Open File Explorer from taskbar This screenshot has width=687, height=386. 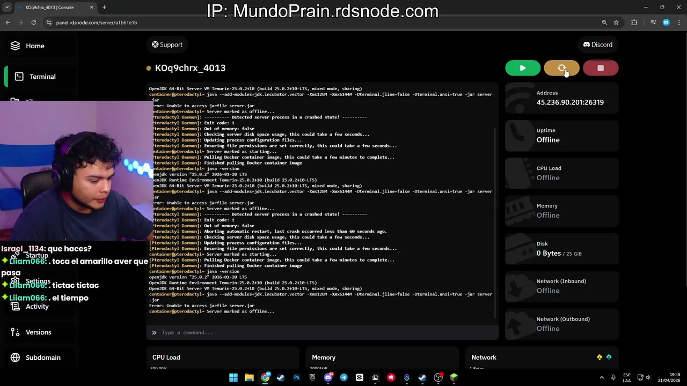[249, 377]
